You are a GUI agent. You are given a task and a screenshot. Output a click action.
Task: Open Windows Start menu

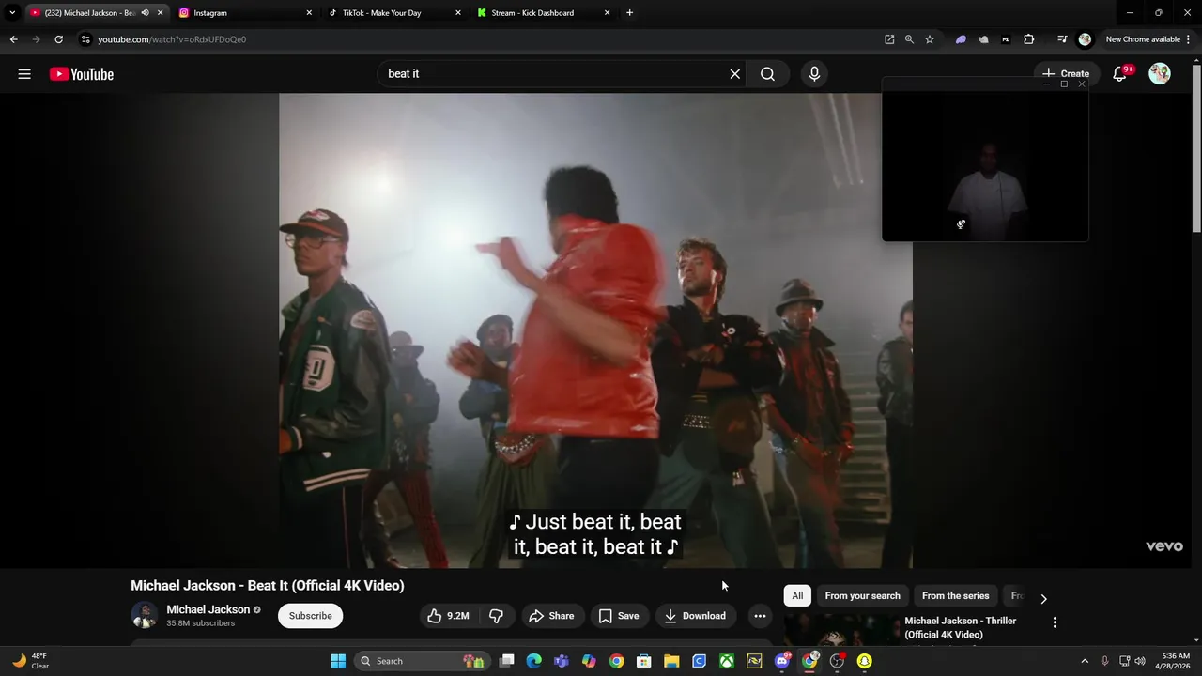coord(338,661)
